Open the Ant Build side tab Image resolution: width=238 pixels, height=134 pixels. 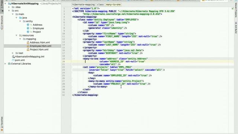(x=236, y=28)
